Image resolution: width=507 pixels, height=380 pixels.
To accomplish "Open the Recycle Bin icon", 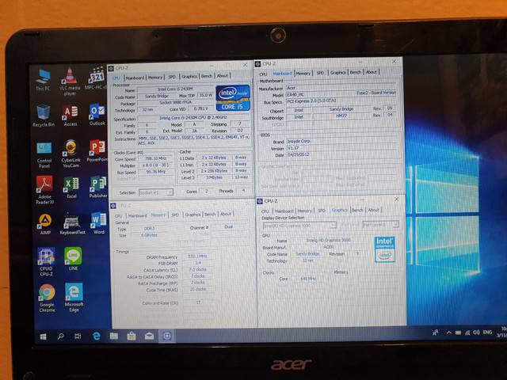I will click(44, 116).
